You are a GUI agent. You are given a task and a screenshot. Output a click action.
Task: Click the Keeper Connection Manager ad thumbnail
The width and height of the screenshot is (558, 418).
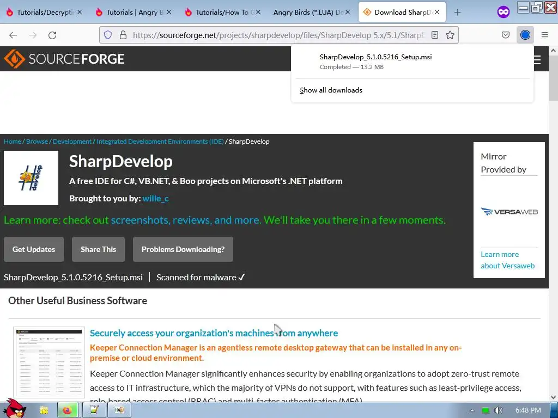pos(49,362)
